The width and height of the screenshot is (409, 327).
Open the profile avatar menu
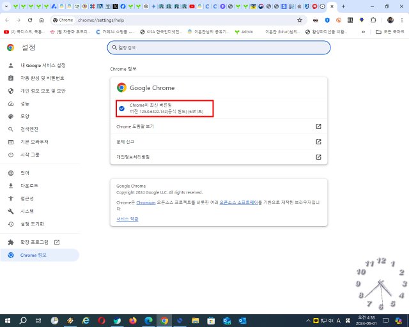coord(390,20)
